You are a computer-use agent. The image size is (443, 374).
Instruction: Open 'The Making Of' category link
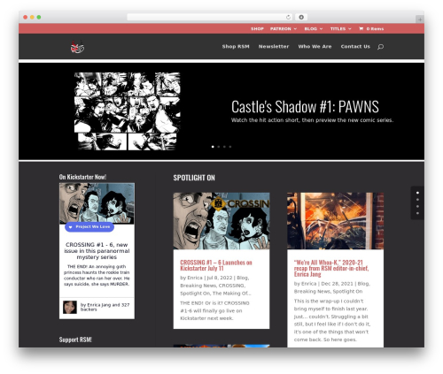click(x=231, y=293)
